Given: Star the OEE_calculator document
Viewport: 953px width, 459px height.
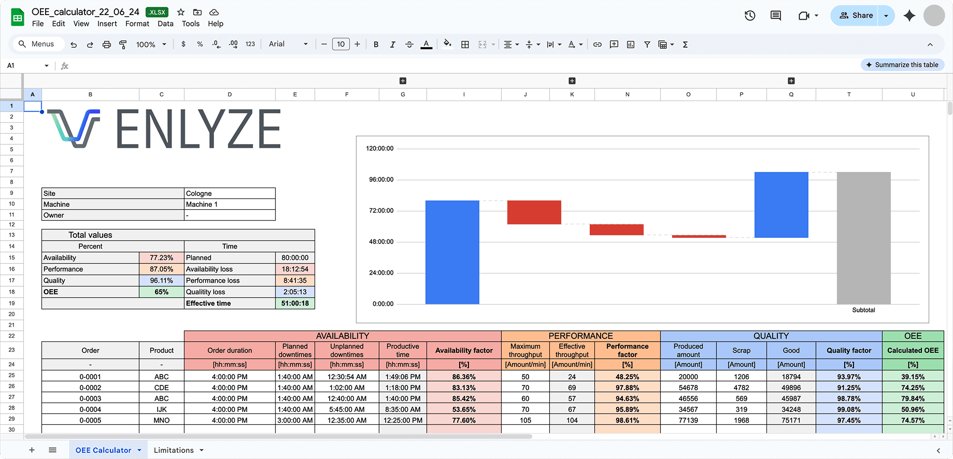Looking at the screenshot, I should (181, 12).
